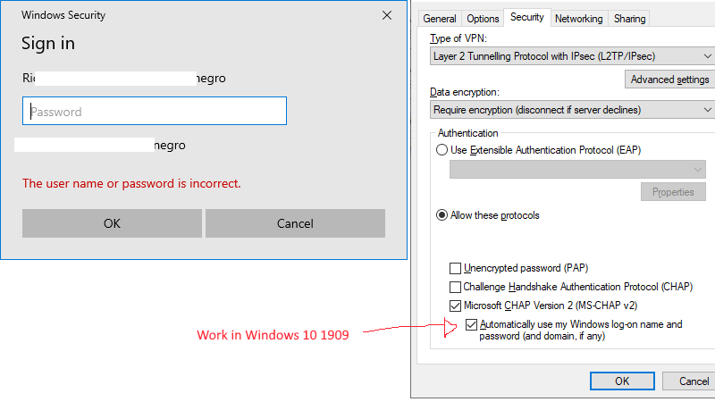The width and height of the screenshot is (715, 402).
Task: Select the Security tab
Action: click(x=526, y=17)
